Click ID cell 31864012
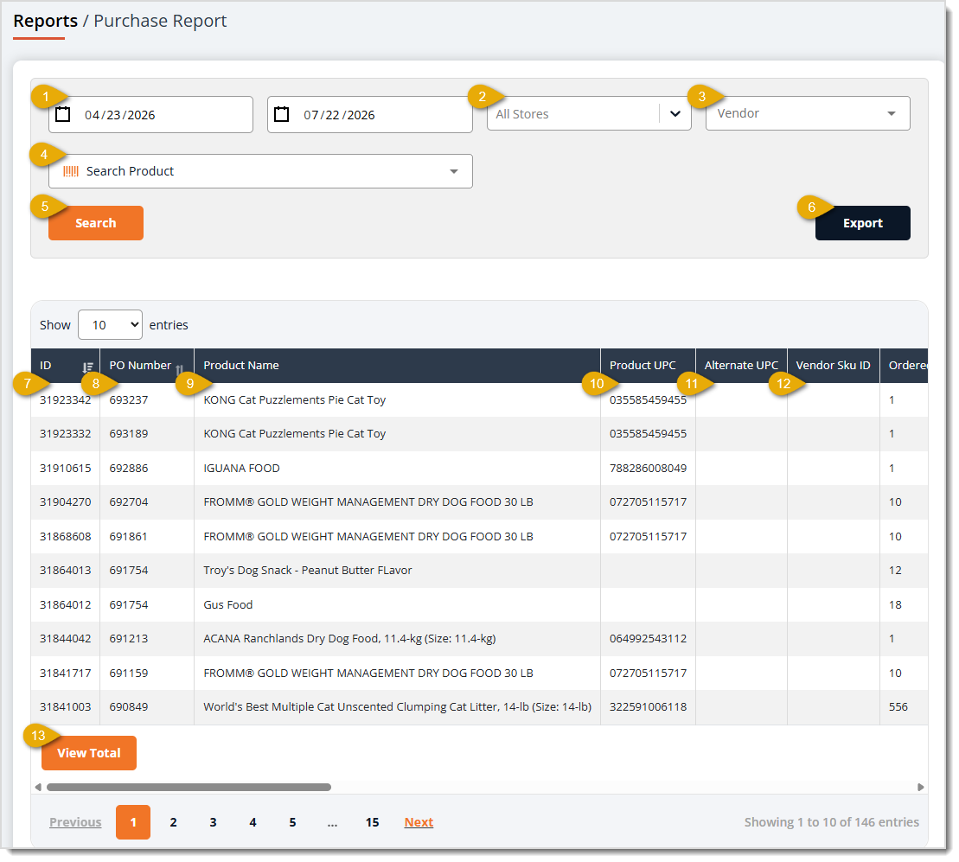The width and height of the screenshot is (959, 862). pos(66,604)
